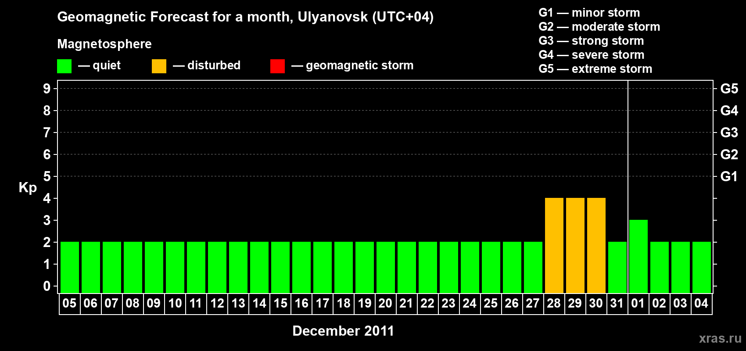The image size is (746, 351).
Task: Select date label 28 on the axis
Action: [x=554, y=304]
